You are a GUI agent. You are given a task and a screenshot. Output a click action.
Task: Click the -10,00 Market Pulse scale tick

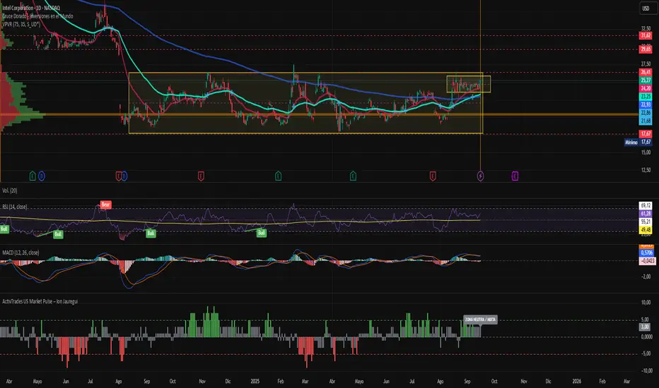[x=646, y=370]
